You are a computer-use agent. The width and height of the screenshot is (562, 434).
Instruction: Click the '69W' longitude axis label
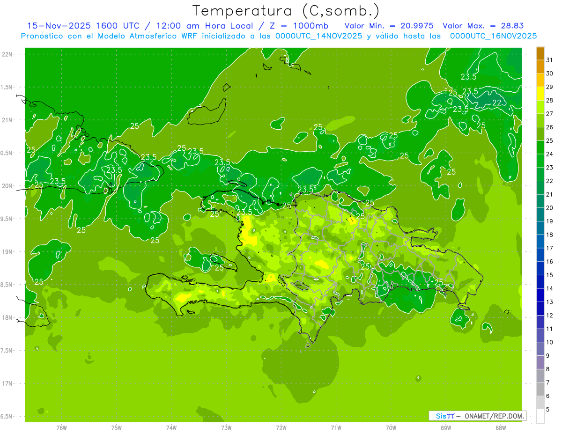446,428
